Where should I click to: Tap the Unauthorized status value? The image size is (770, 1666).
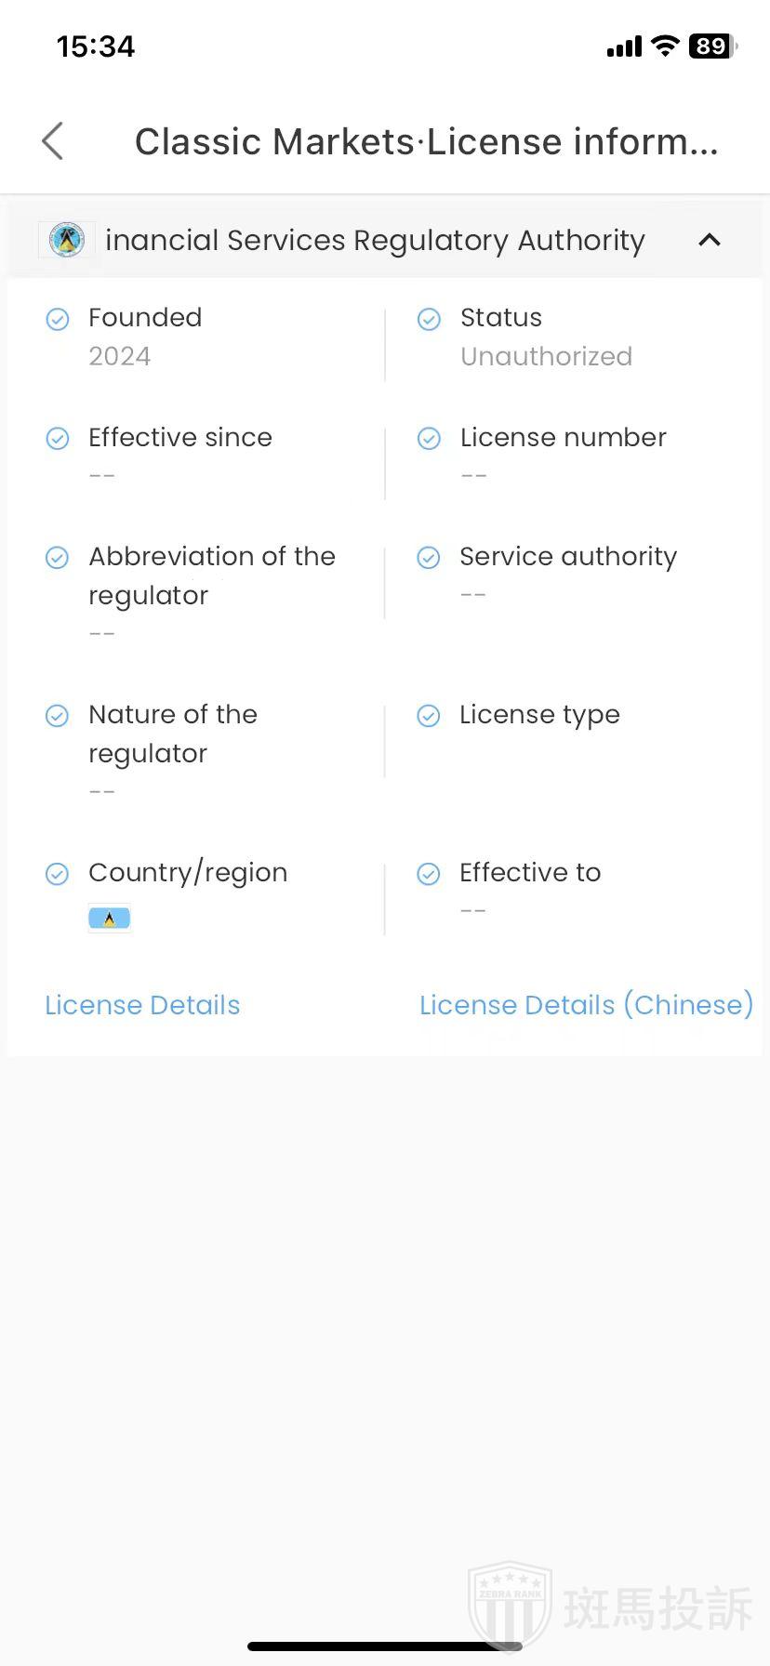[x=546, y=356]
